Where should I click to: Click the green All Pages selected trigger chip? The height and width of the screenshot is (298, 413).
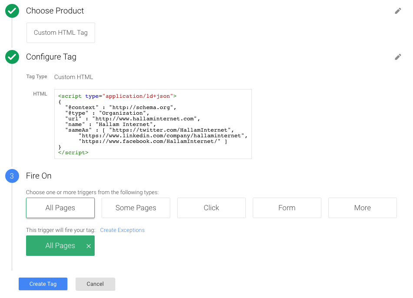[56, 246]
